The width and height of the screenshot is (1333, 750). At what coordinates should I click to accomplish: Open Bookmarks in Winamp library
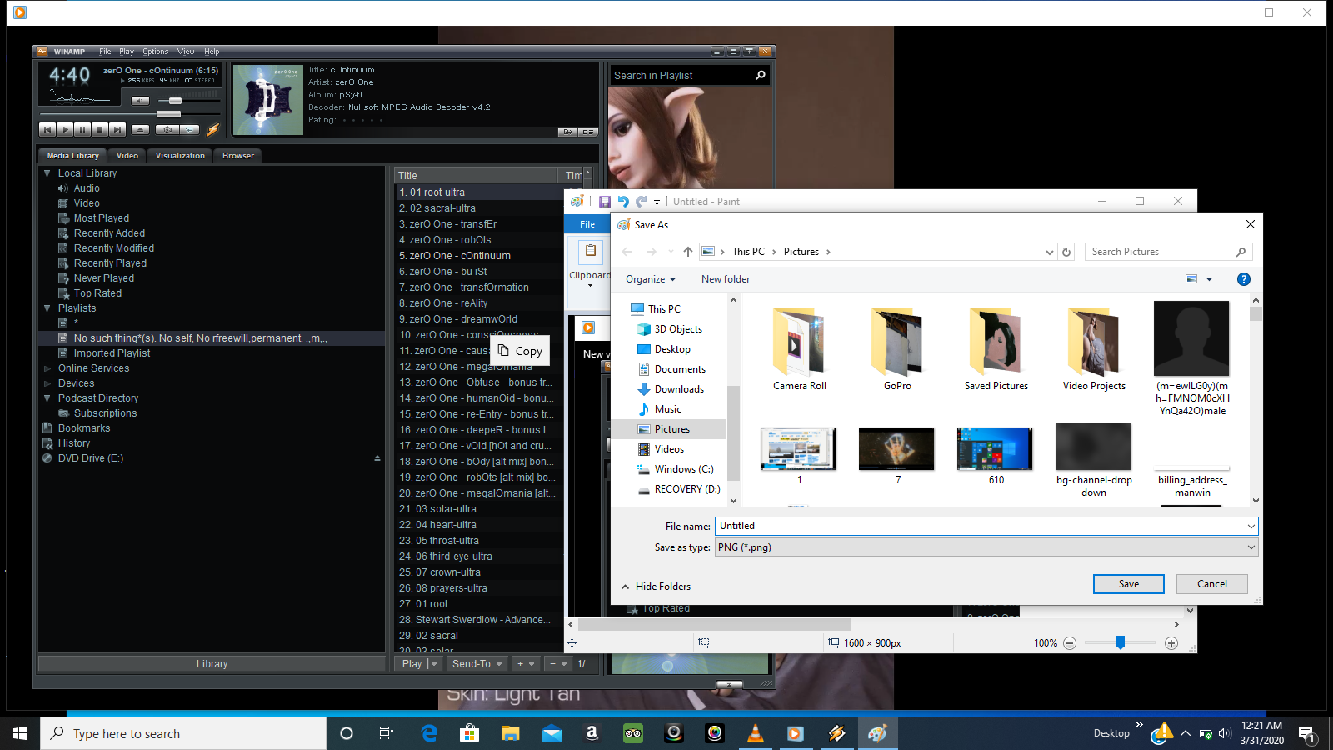[x=84, y=428]
